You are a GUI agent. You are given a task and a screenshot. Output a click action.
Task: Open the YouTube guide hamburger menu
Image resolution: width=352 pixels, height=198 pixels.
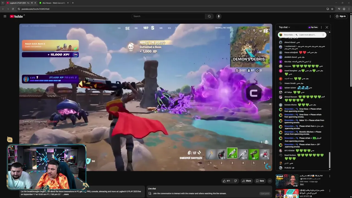coord(5,16)
